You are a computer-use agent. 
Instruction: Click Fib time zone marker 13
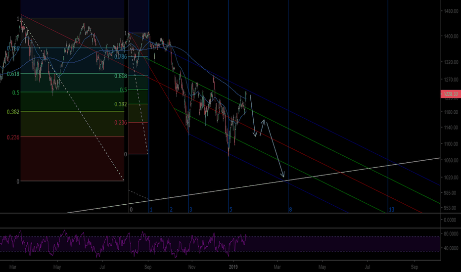(392, 210)
